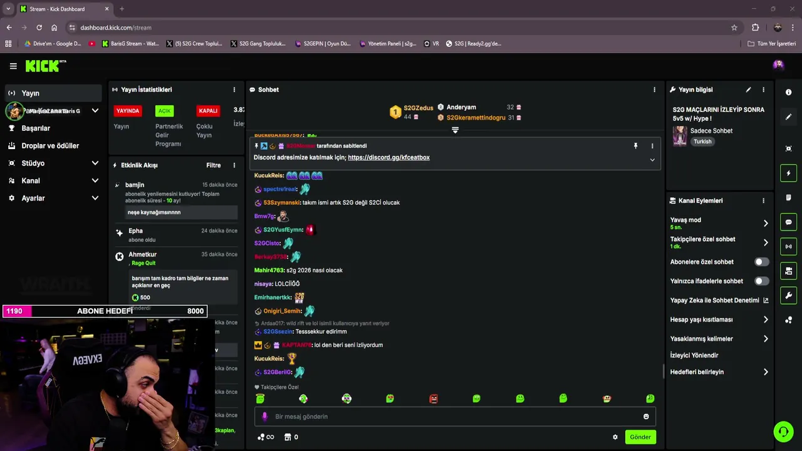The height and width of the screenshot is (451, 802).
Task: Toggle Abonelere özel sohbet switch
Action: (x=761, y=262)
